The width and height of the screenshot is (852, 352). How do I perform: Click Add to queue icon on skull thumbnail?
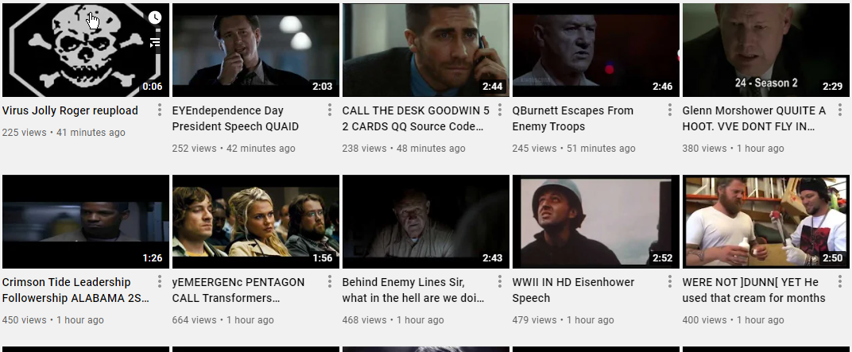pyautogui.click(x=155, y=41)
